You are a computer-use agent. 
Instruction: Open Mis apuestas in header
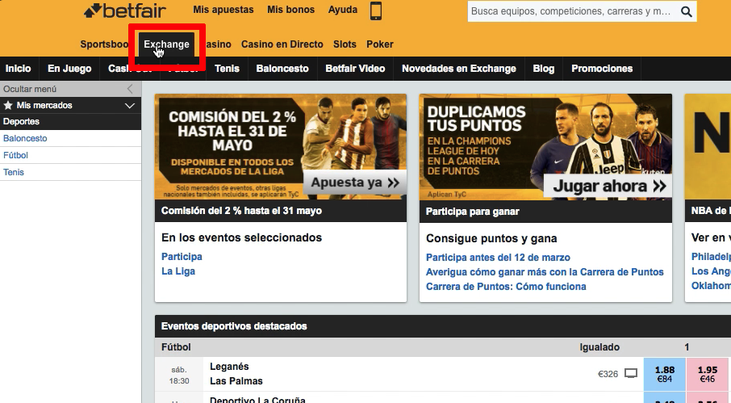click(x=223, y=10)
